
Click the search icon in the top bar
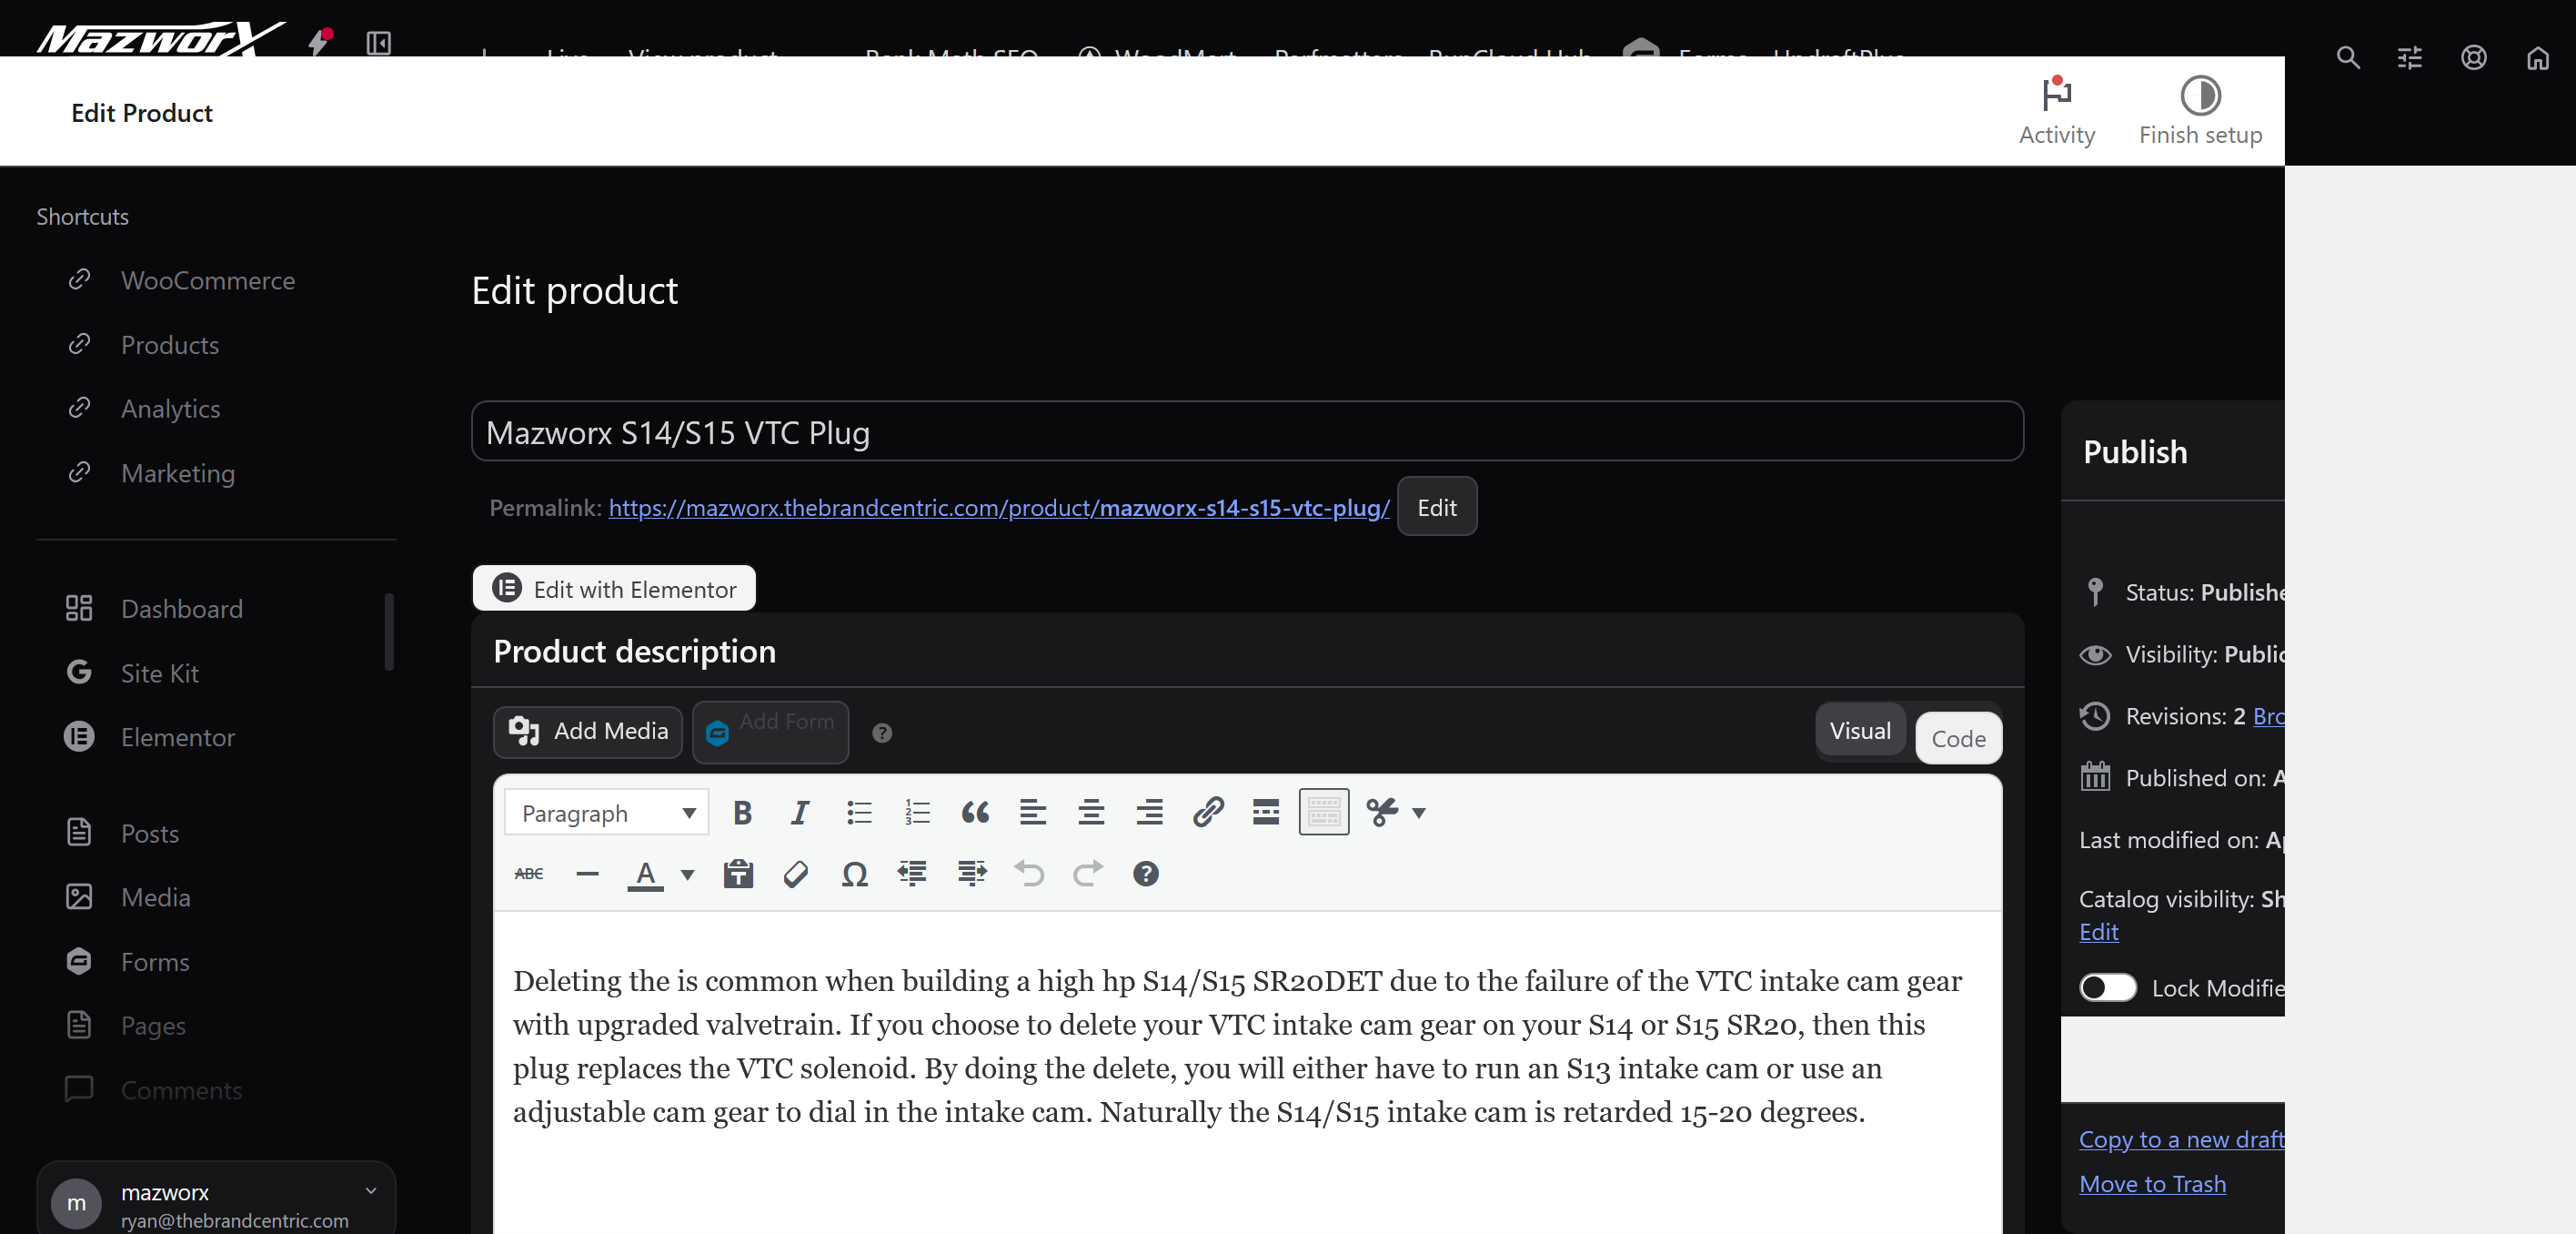click(x=2347, y=57)
